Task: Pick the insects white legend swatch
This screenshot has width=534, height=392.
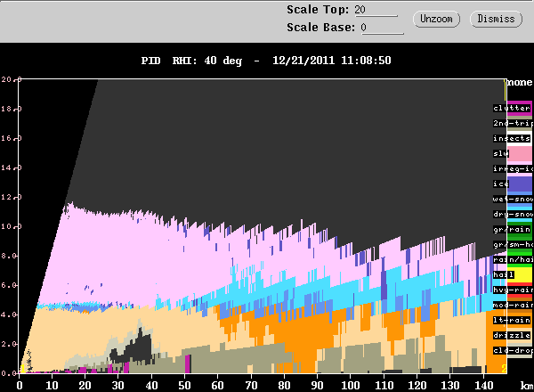Action: [520, 138]
